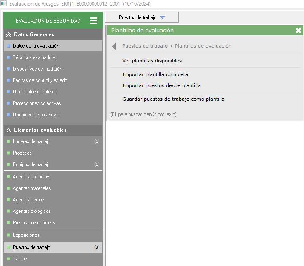304x266 pixels.
Task: Select Importar puestos desde plantilla
Action: (161, 85)
